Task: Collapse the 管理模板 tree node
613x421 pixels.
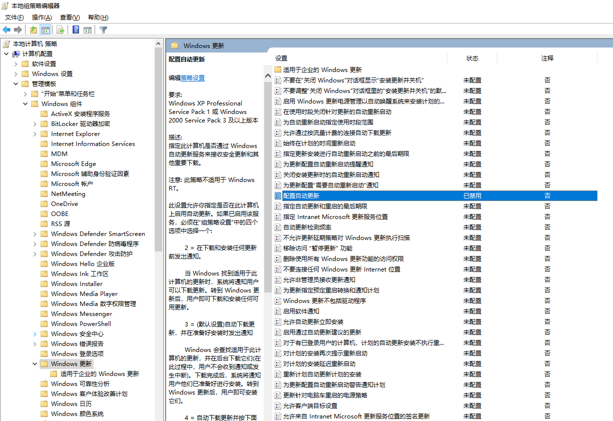Action: coord(16,83)
